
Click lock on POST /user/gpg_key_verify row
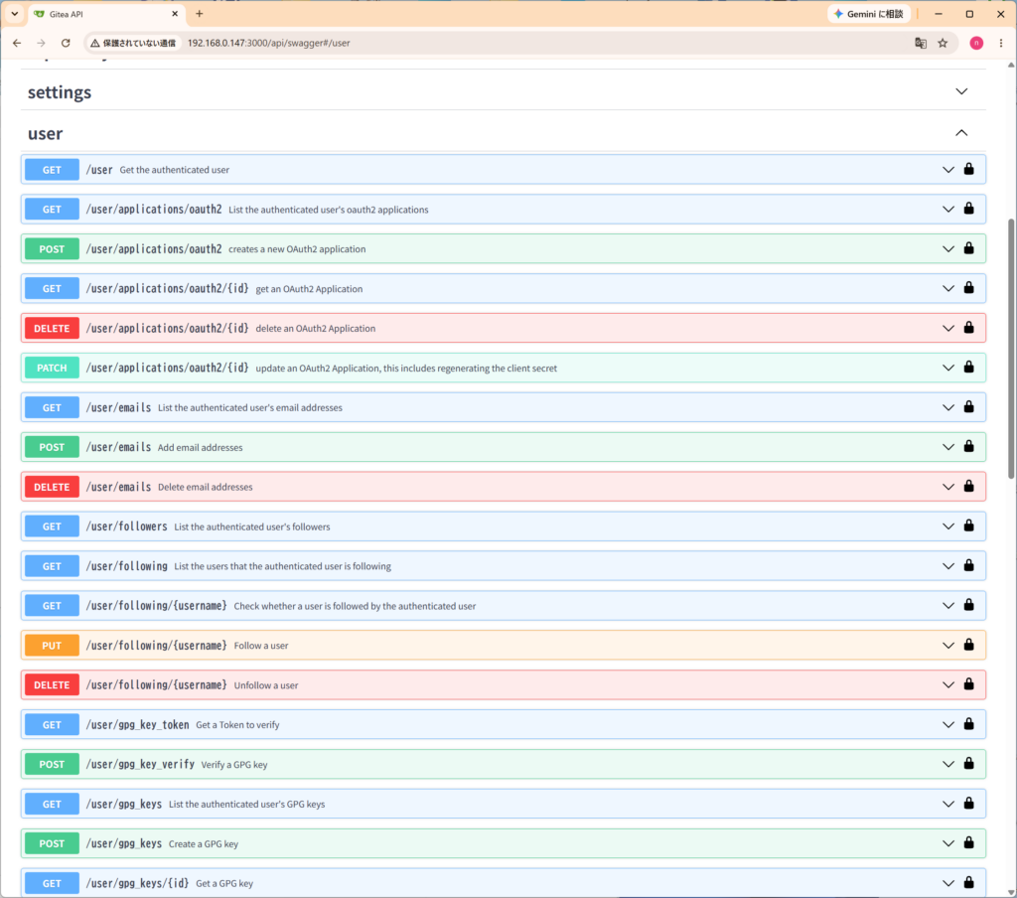click(968, 763)
